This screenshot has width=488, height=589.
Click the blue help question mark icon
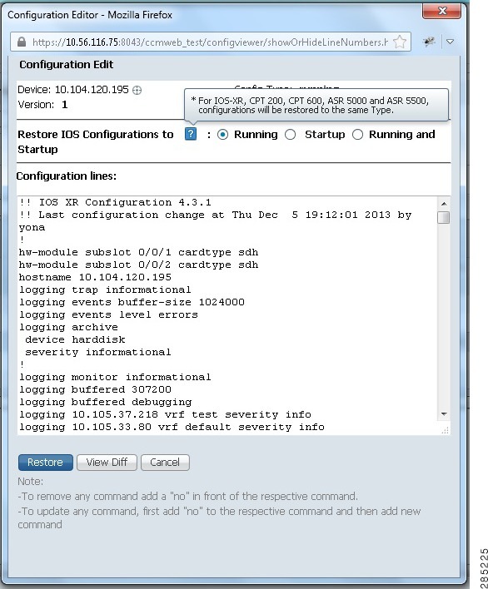191,134
